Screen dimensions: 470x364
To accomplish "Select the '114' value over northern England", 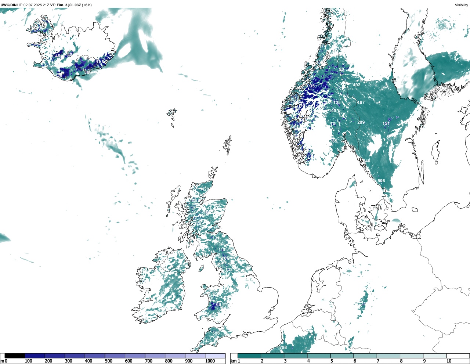I will [222, 250].
